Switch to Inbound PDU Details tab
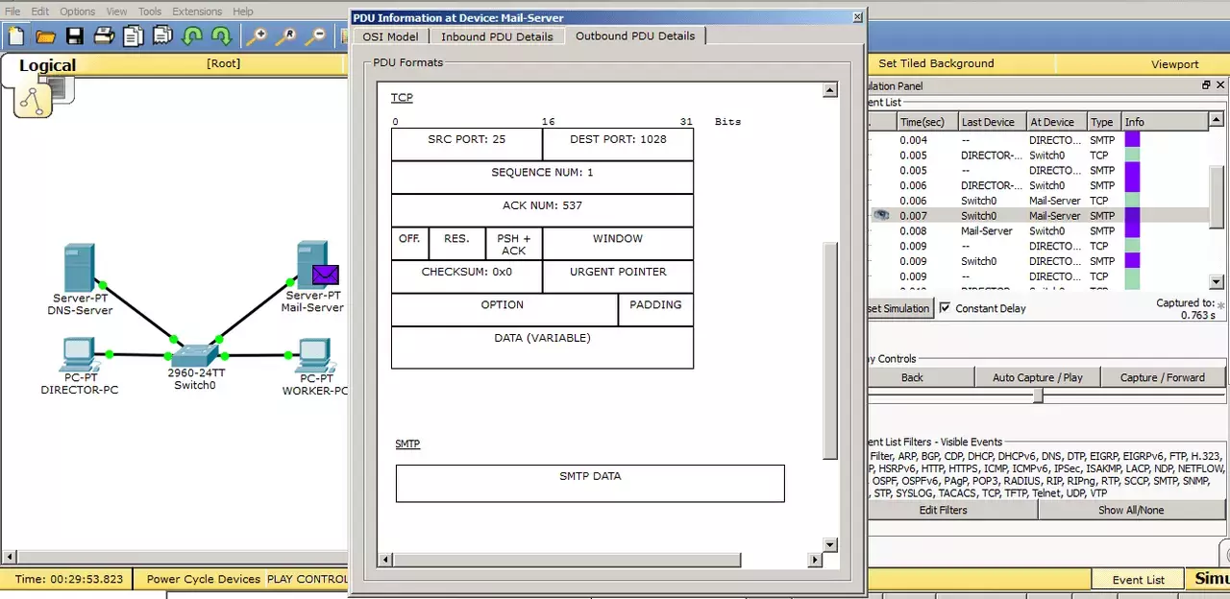1230x599 pixels. click(x=497, y=36)
